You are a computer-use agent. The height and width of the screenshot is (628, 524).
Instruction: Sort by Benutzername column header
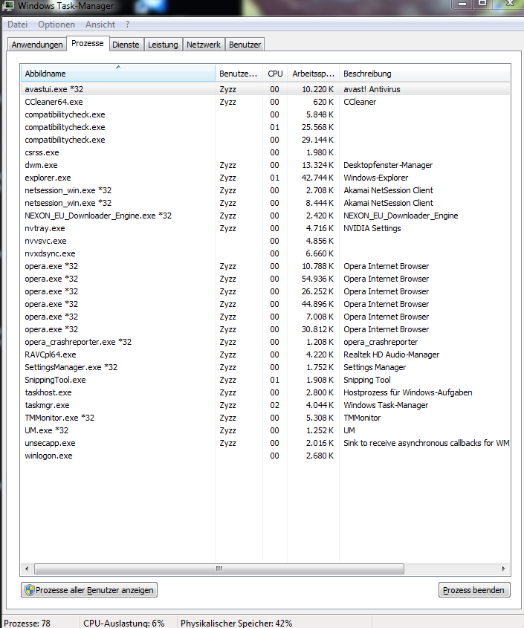click(x=239, y=74)
